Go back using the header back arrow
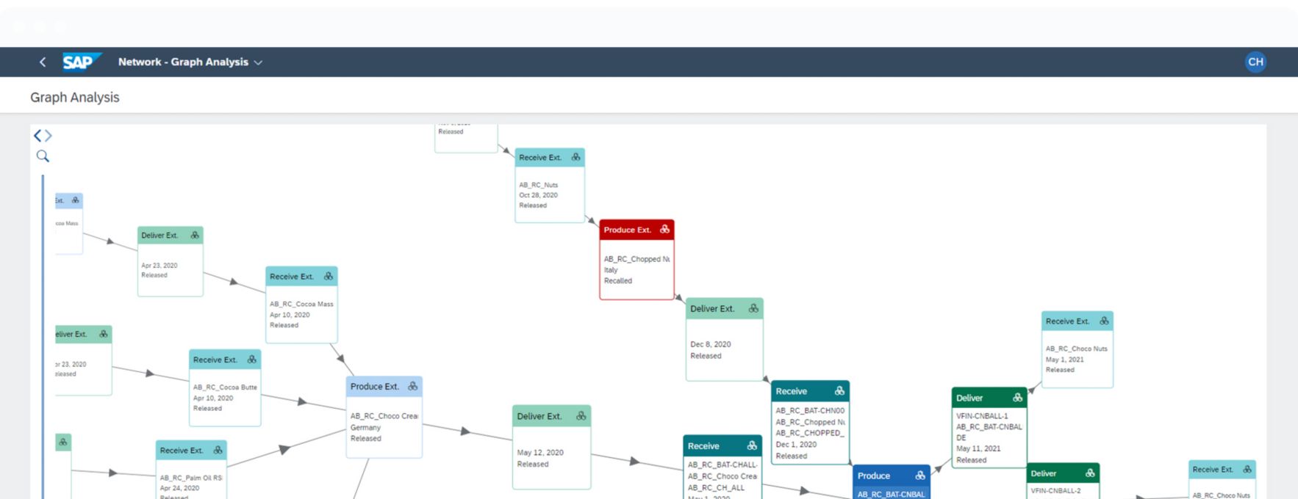 (43, 62)
